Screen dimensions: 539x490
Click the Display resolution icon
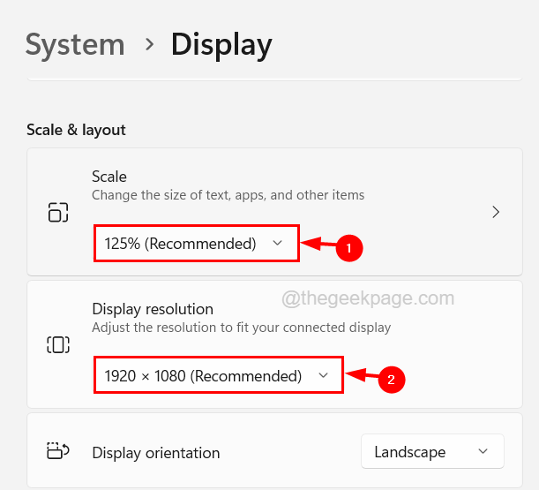(58, 344)
